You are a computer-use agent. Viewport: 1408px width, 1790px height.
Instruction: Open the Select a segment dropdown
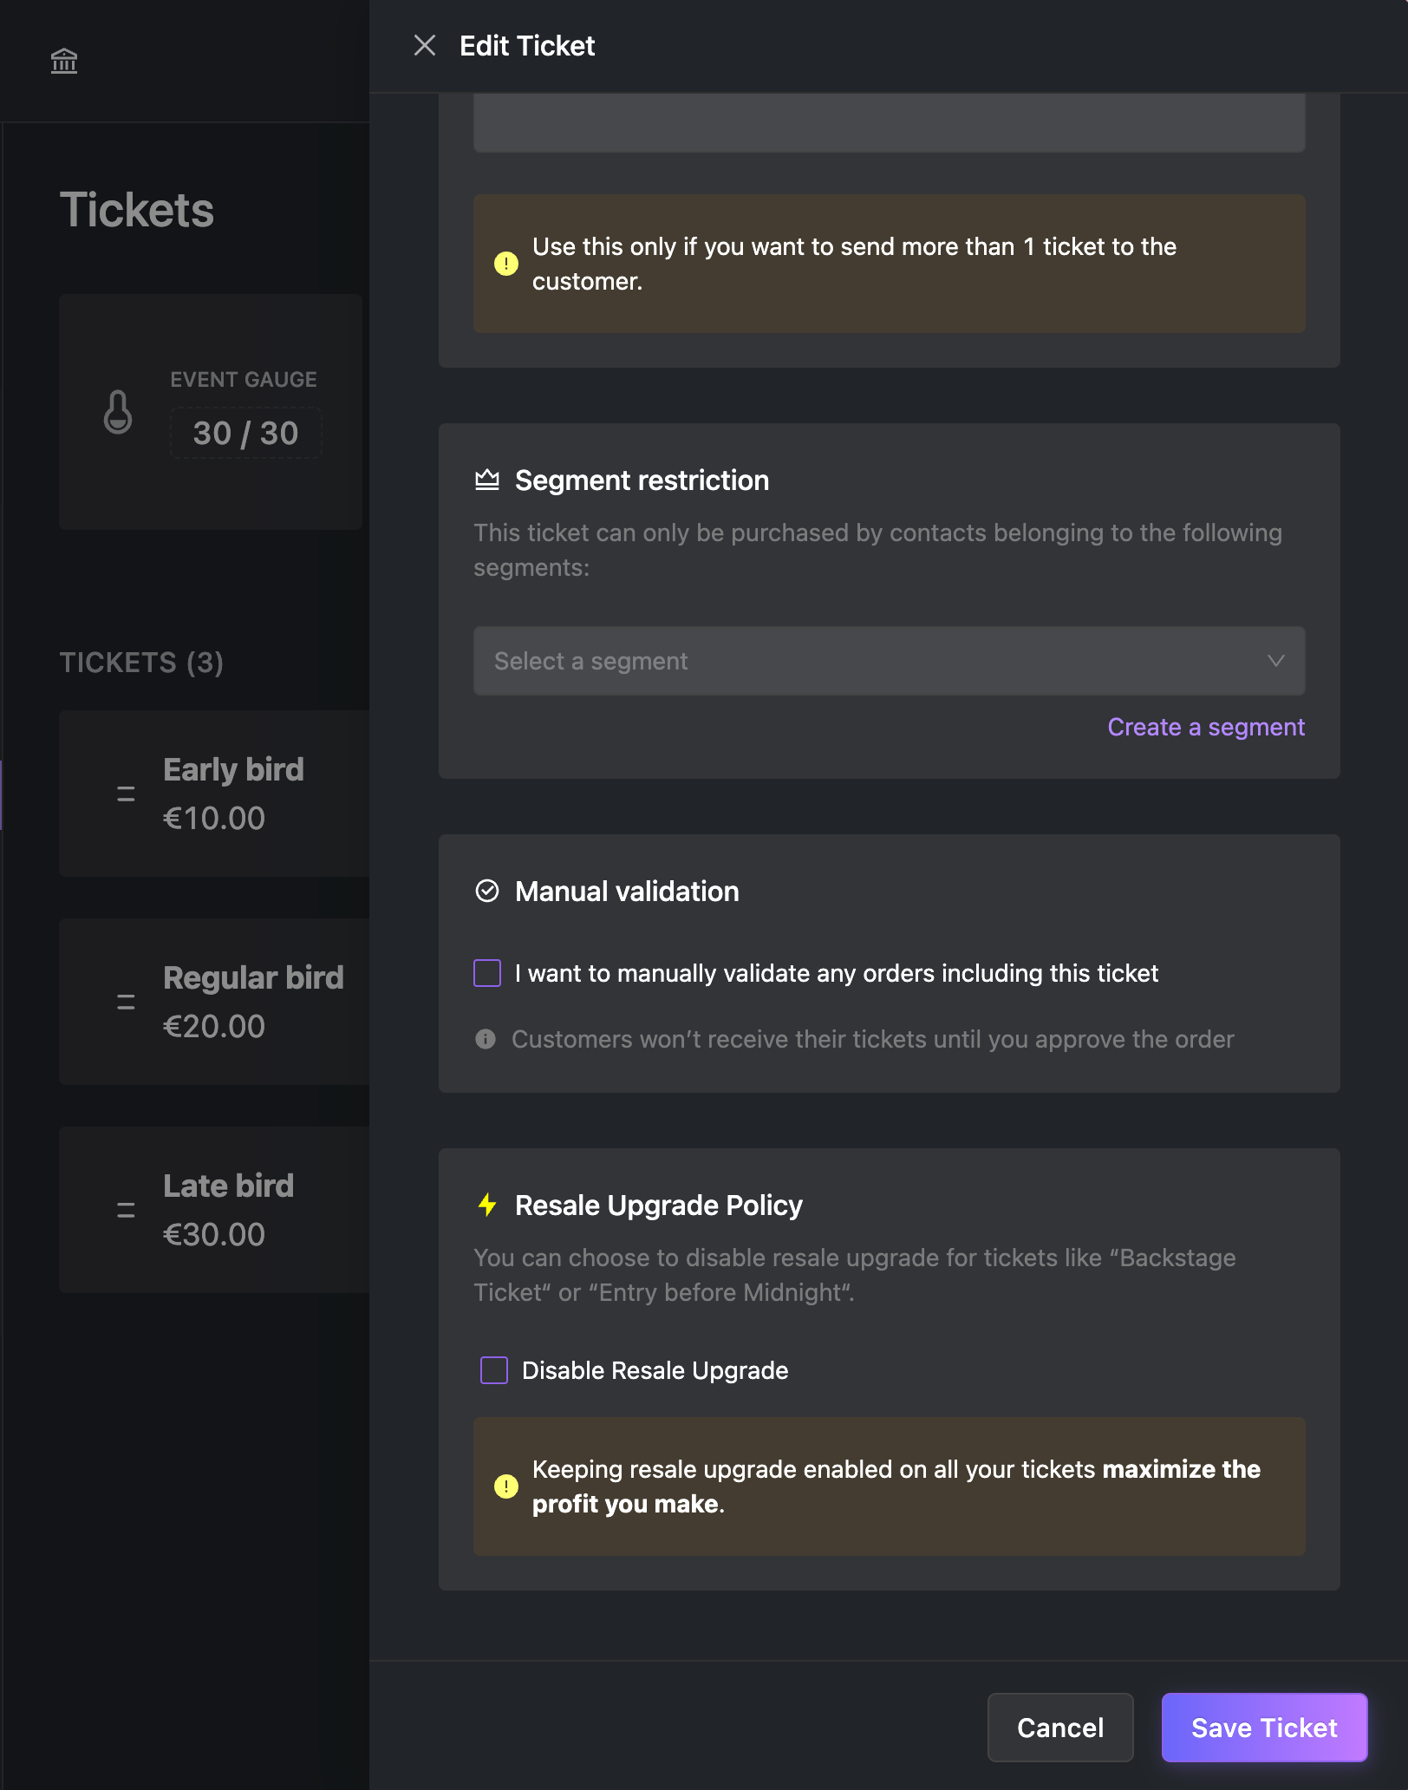[890, 661]
